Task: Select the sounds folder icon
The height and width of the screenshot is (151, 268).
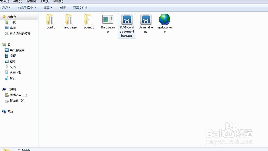Action: (x=88, y=19)
